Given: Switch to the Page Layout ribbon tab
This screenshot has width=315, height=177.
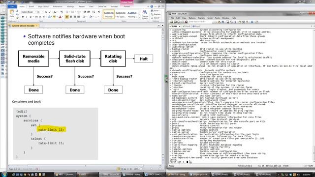Looking at the screenshot, I should coord(43,6).
